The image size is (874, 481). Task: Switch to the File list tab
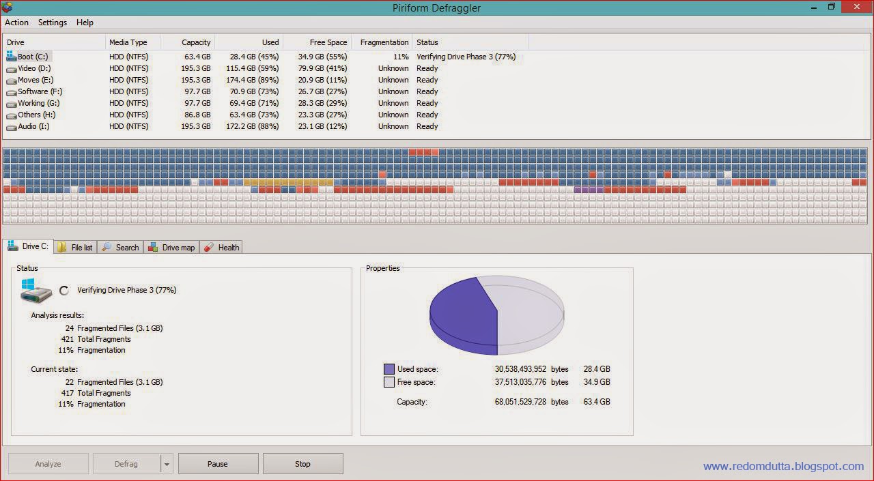pyautogui.click(x=75, y=248)
